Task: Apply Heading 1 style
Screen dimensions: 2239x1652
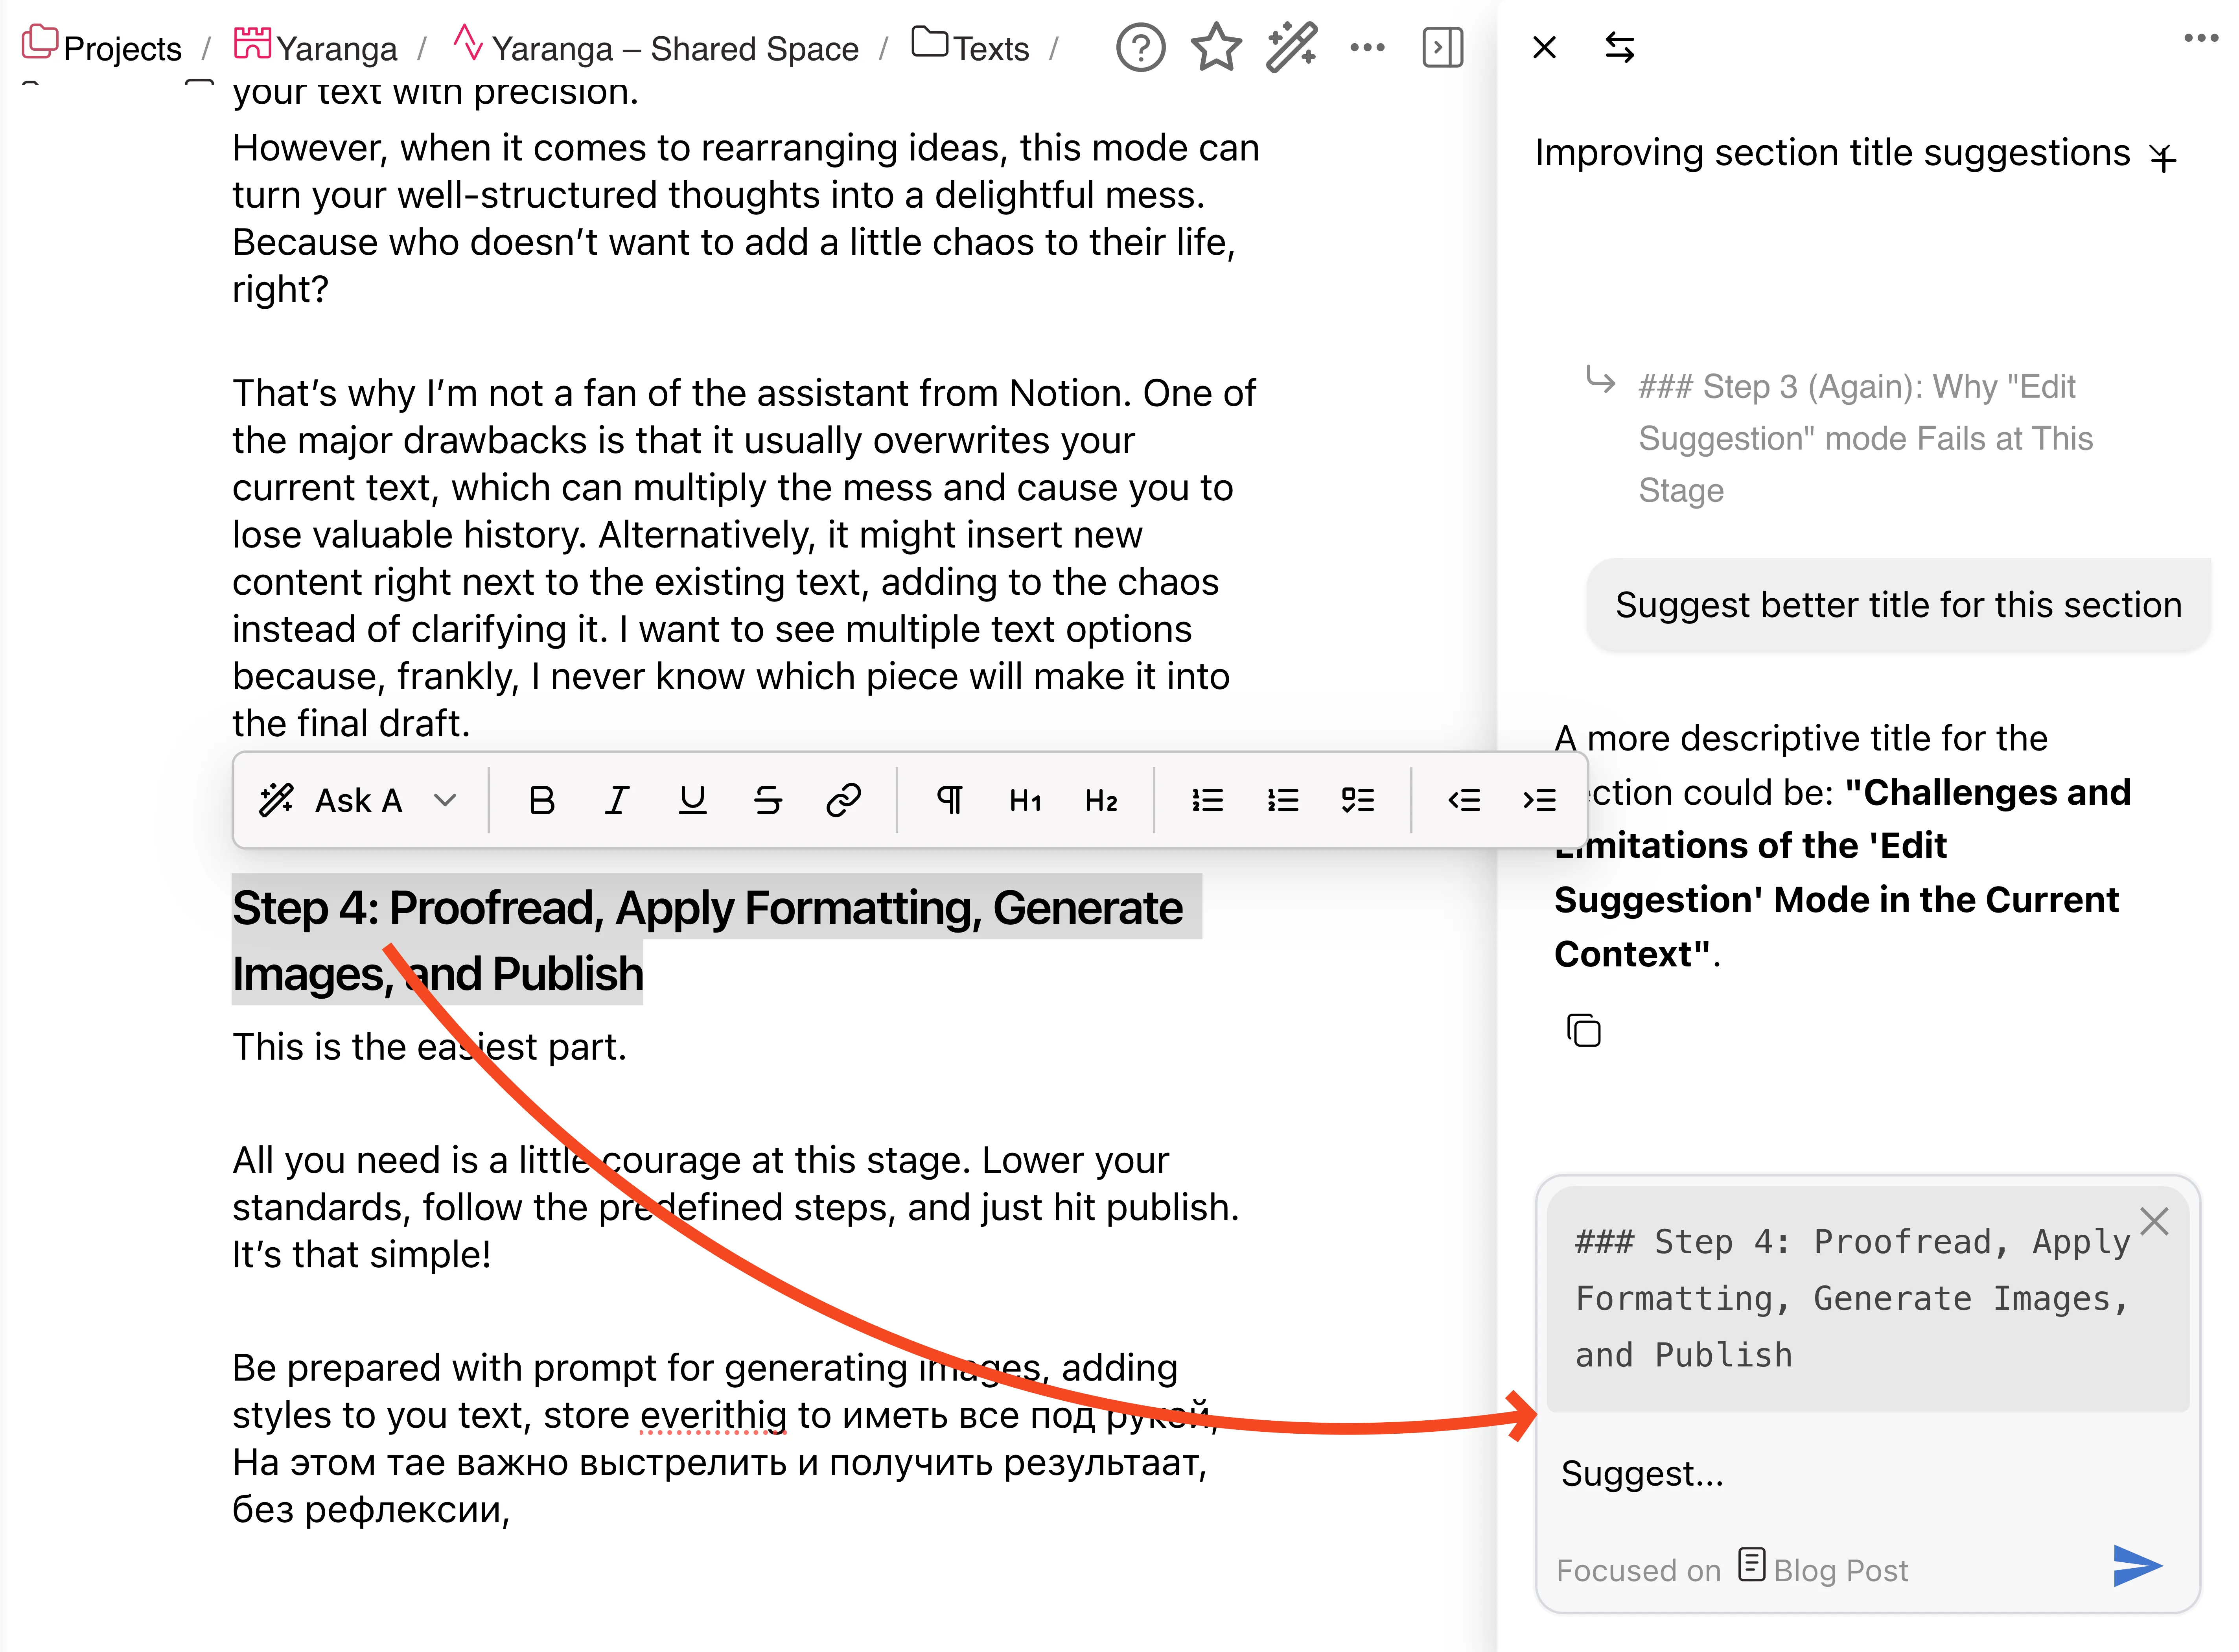Action: pos(1026,800)
